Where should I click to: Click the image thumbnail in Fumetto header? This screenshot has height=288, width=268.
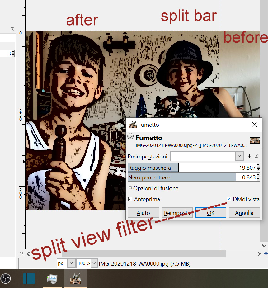[x=255, y=140]
